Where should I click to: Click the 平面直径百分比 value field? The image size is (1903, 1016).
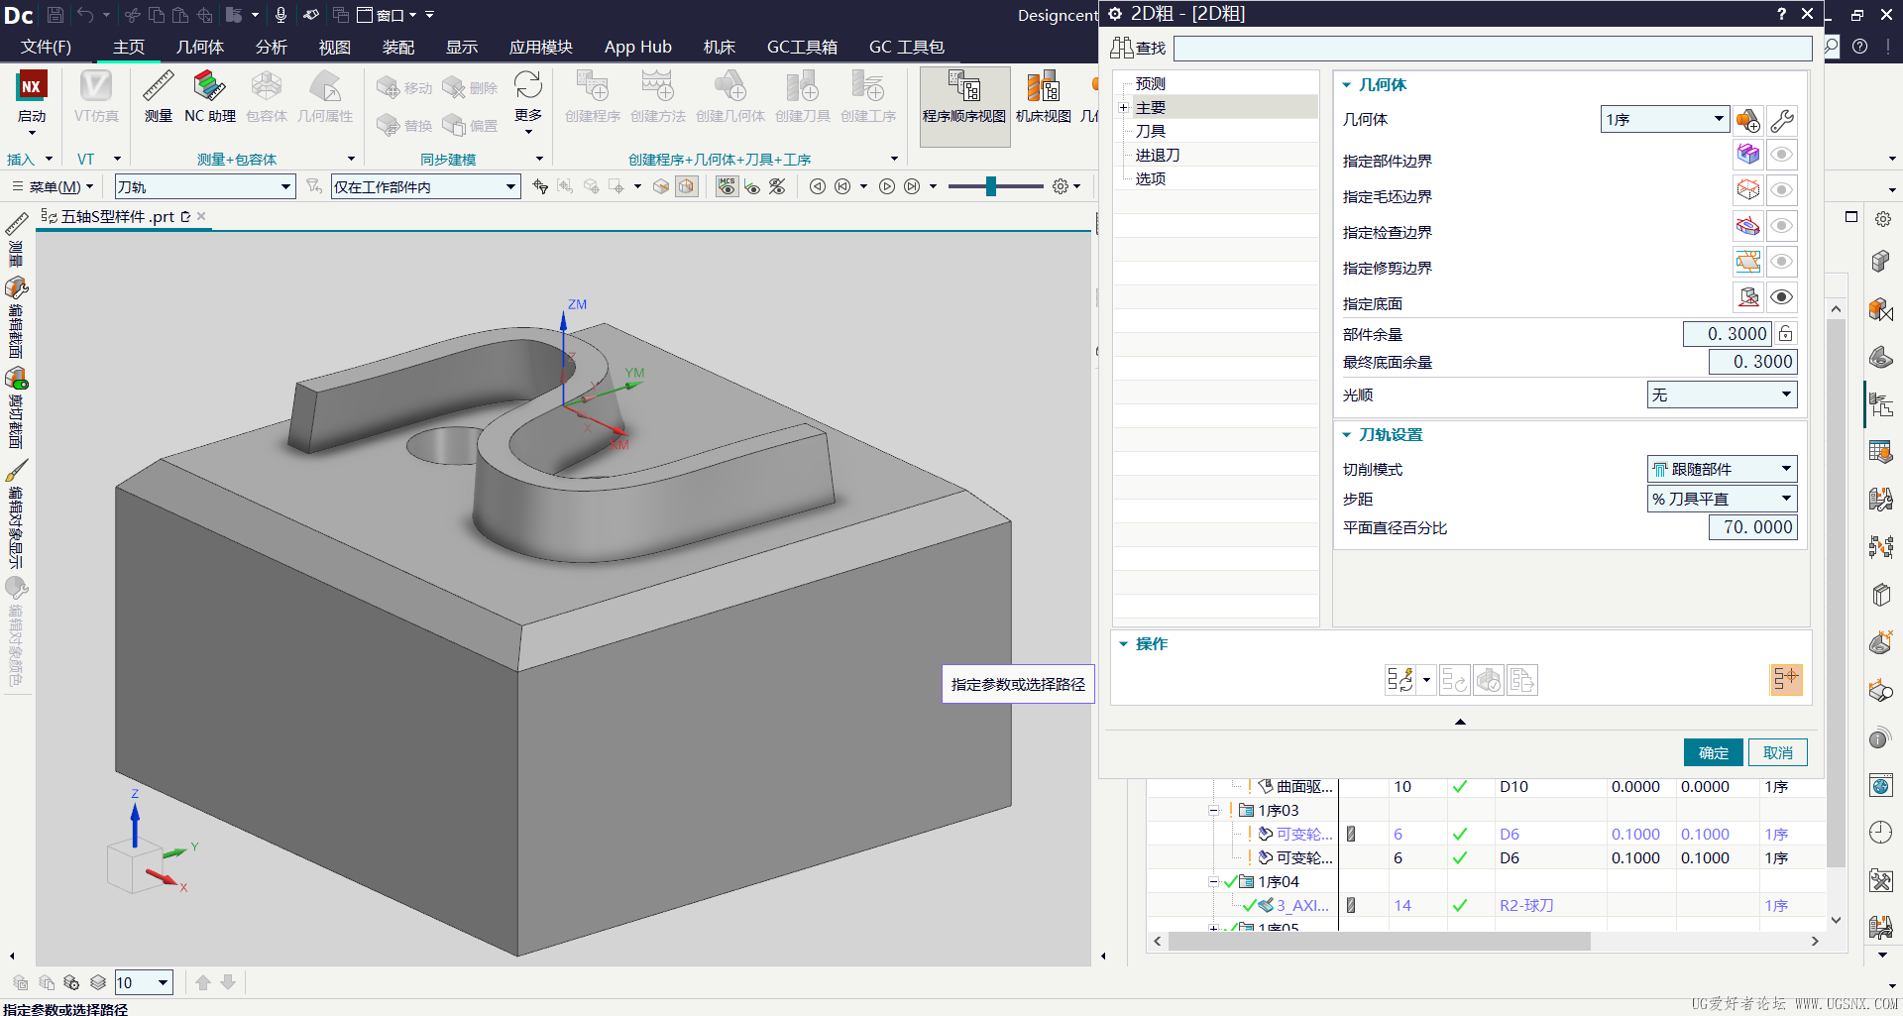1752,527
